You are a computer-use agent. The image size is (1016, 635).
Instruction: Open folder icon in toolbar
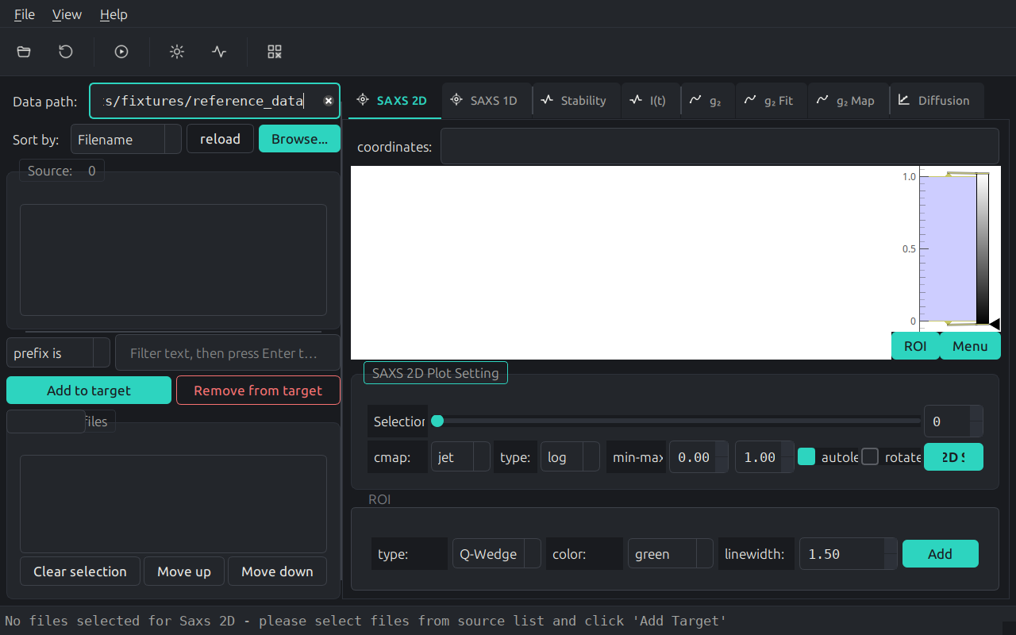tap(24, 52)
